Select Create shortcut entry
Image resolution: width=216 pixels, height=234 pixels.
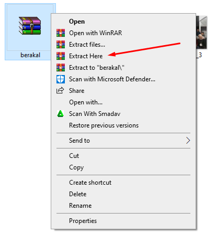tap(123, 183)
